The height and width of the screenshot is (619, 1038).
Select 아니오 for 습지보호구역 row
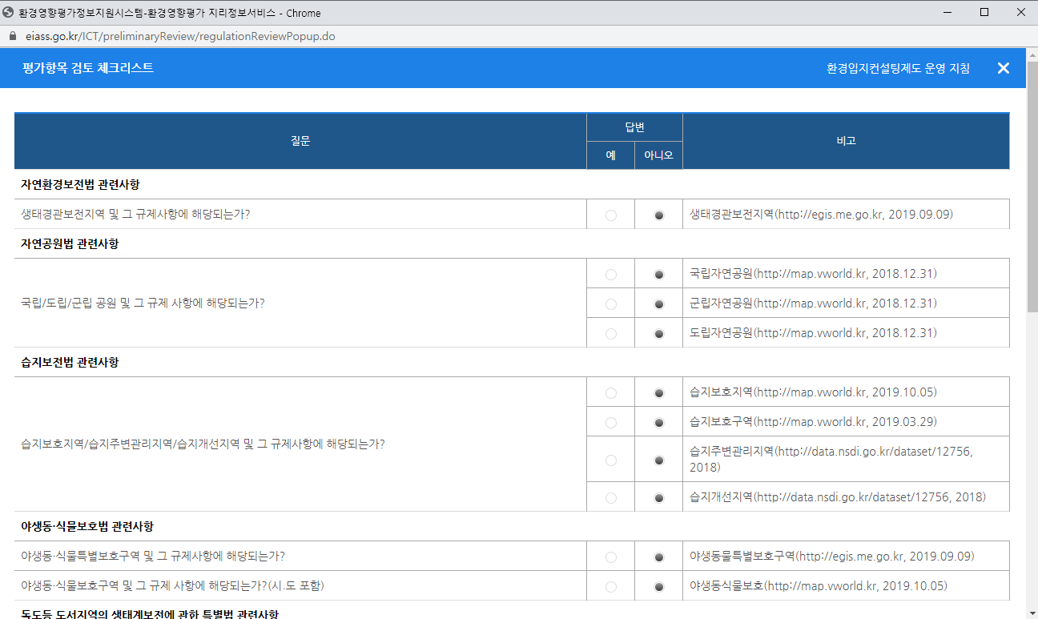(x=659, y=422)
